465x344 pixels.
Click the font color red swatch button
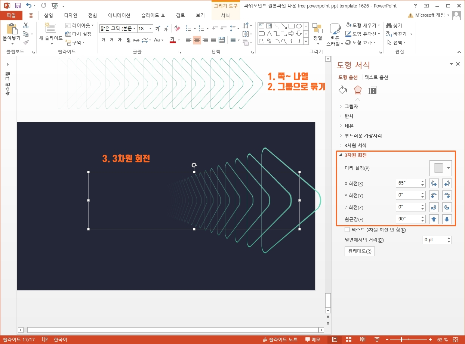pyautogui.click(x=173, y=40)
